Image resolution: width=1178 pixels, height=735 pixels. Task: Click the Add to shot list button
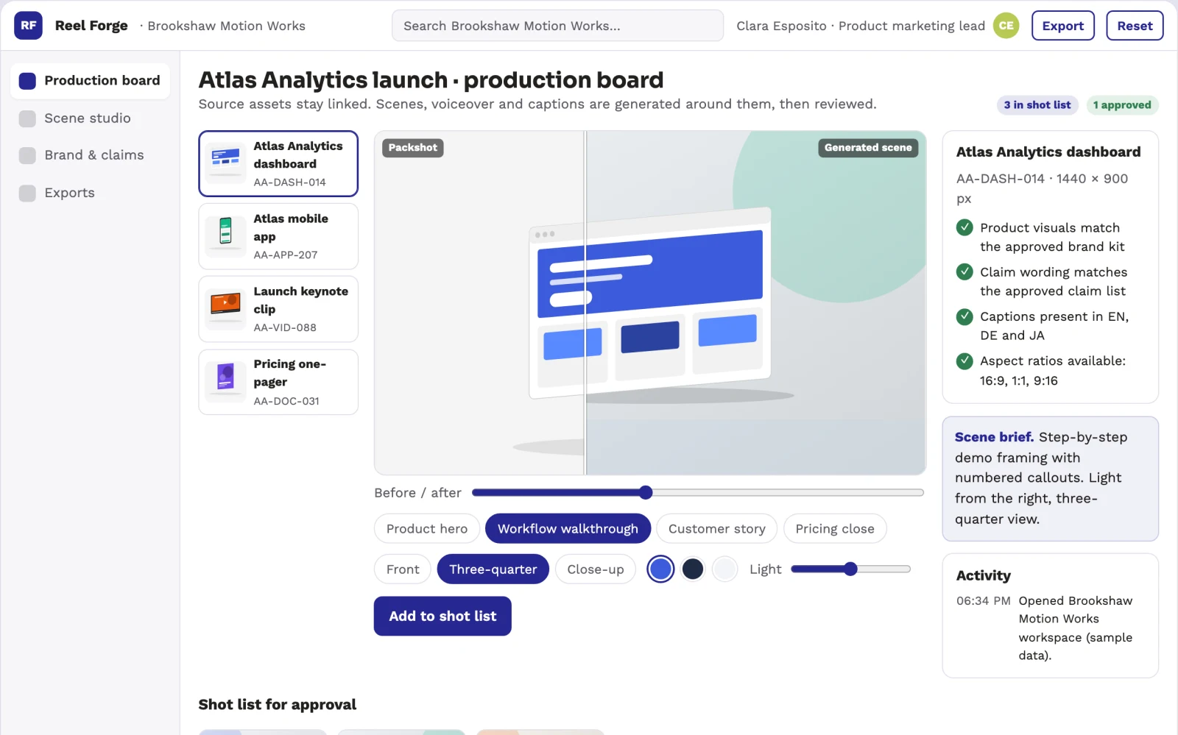[x=442, y=616]
